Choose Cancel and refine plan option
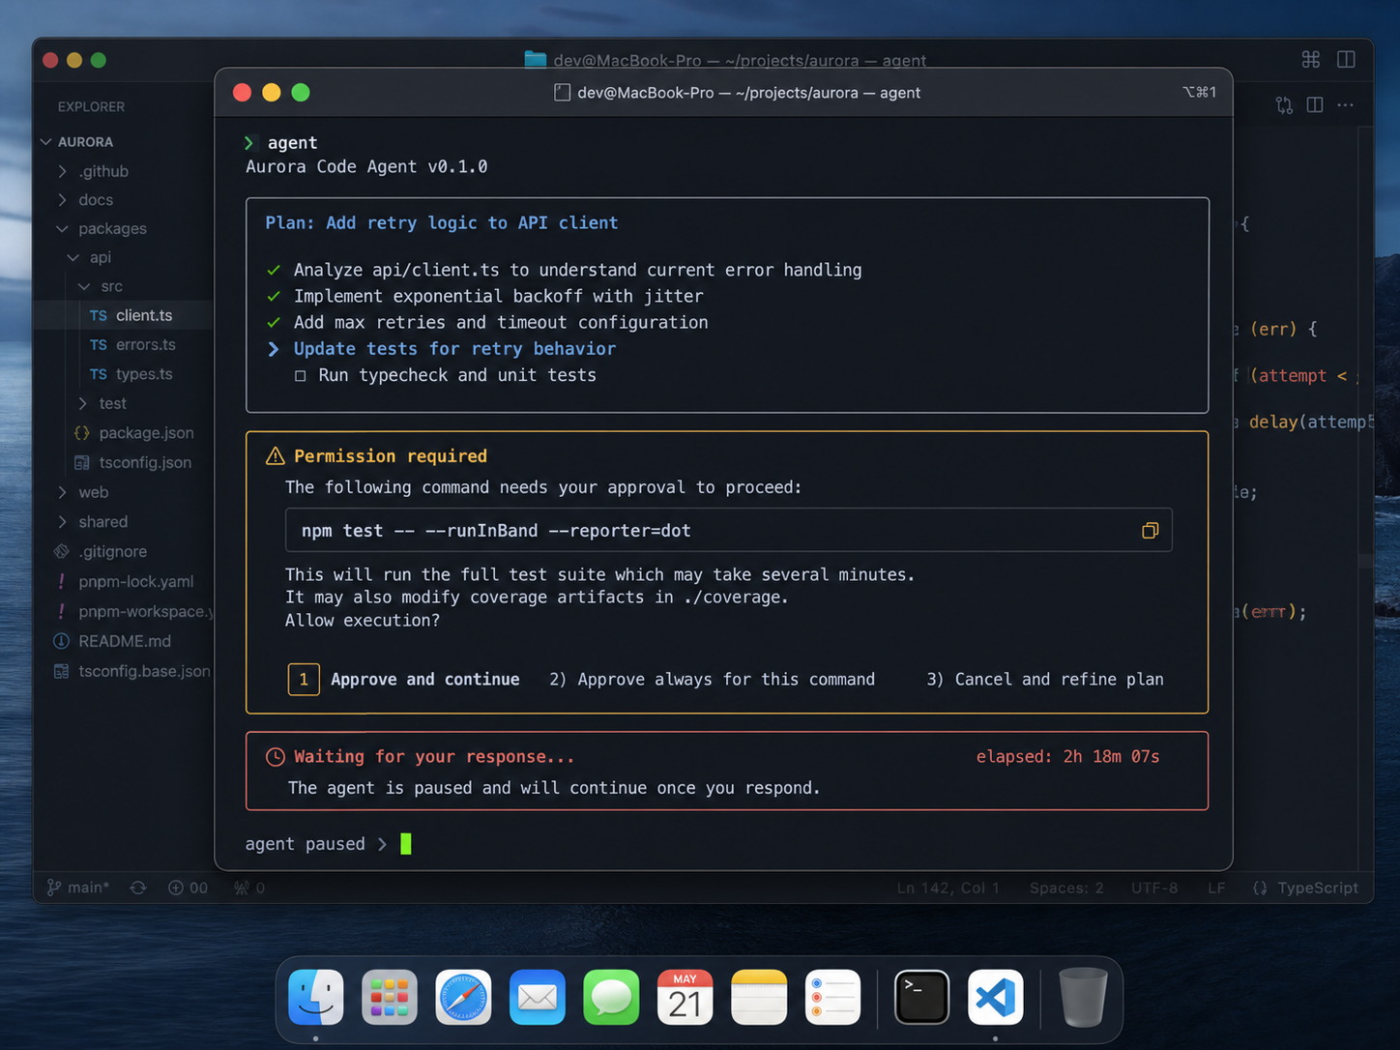 (x=1044, y=680)
